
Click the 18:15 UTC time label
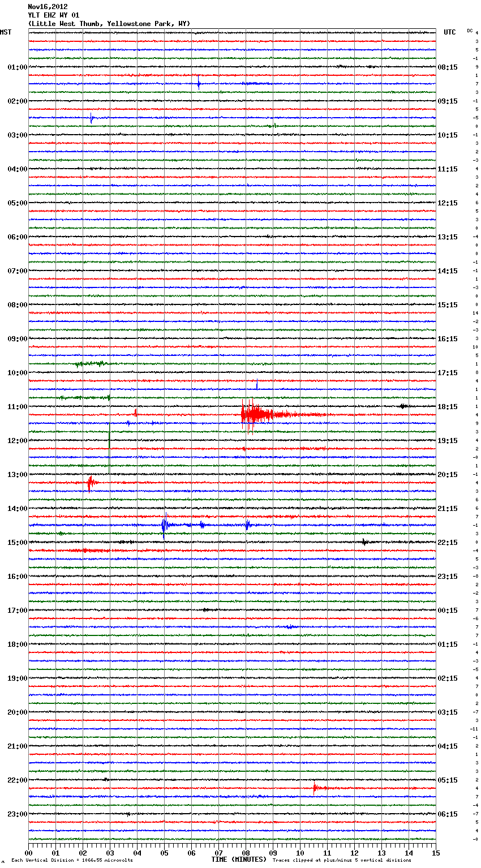tap(448, 407)
